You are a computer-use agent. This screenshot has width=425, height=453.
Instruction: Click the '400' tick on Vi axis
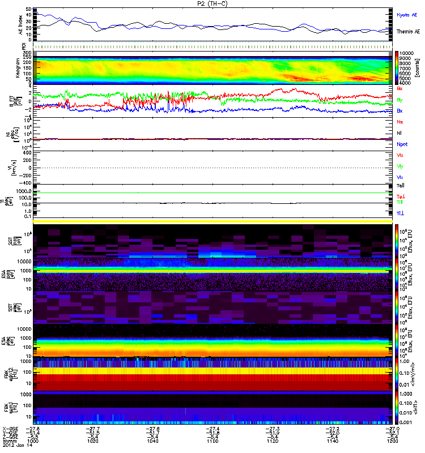pyautogui.click(x=28, y=152)
